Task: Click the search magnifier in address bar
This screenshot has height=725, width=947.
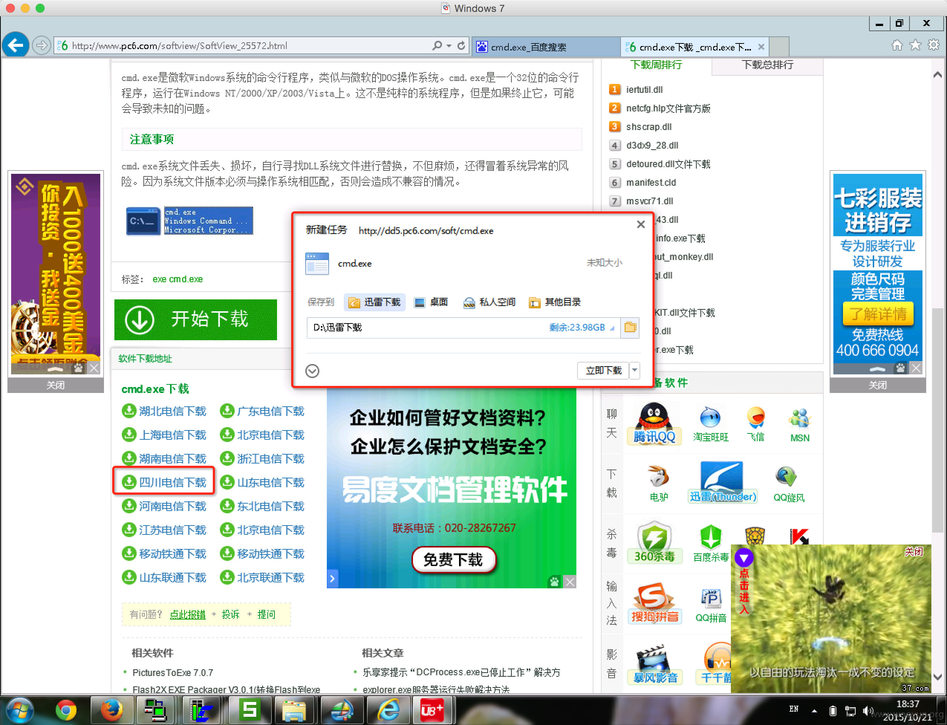Action: [x=437, y=46]
